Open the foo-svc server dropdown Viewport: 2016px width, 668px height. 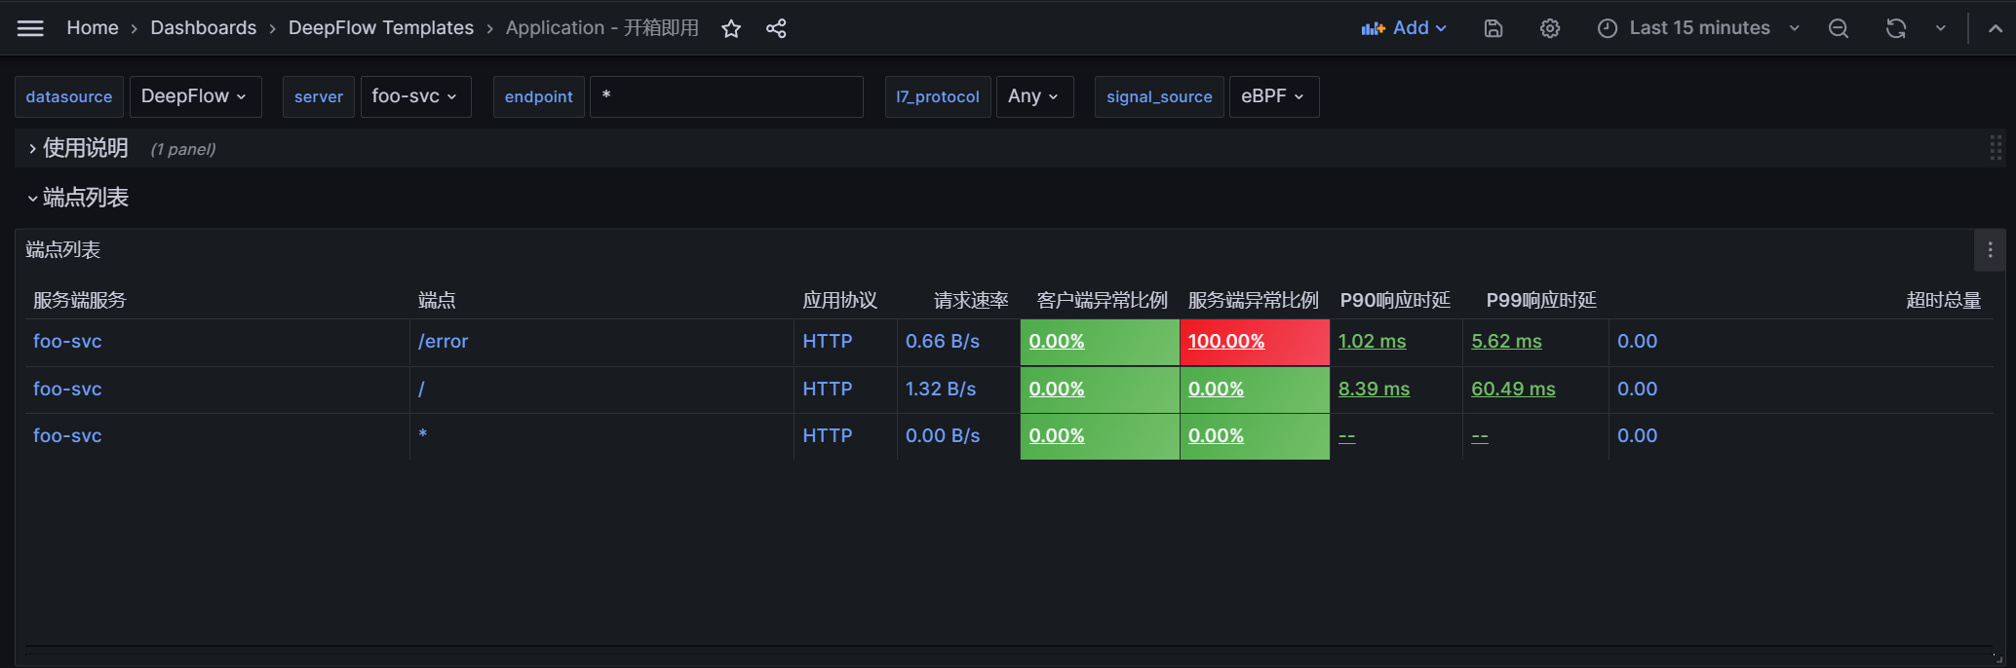pyautogui.click(x=415, y=96)
